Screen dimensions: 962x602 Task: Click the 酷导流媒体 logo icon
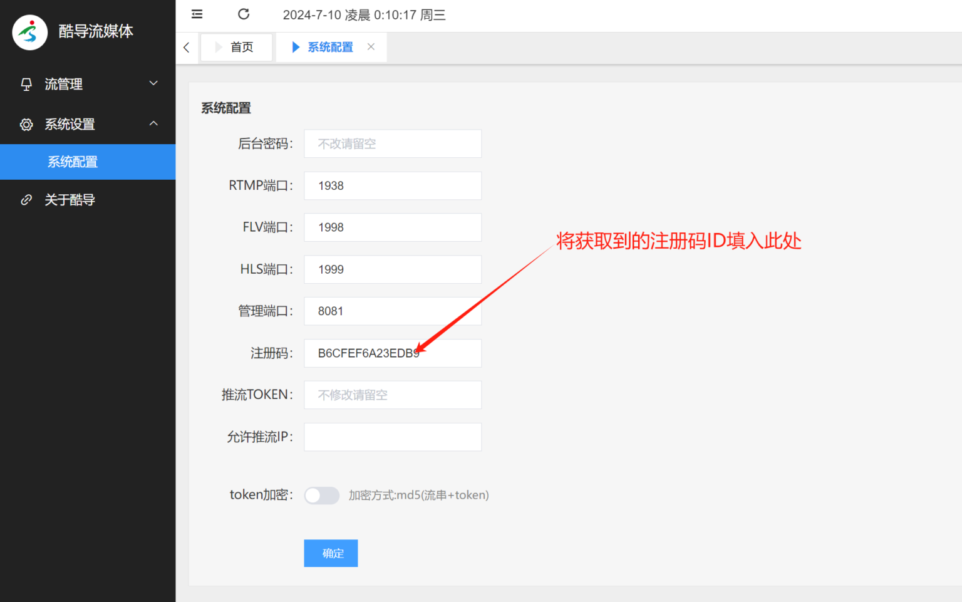[29, 32]
